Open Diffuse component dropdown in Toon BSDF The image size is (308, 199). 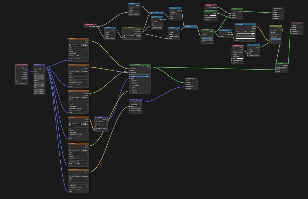(207, 34)
